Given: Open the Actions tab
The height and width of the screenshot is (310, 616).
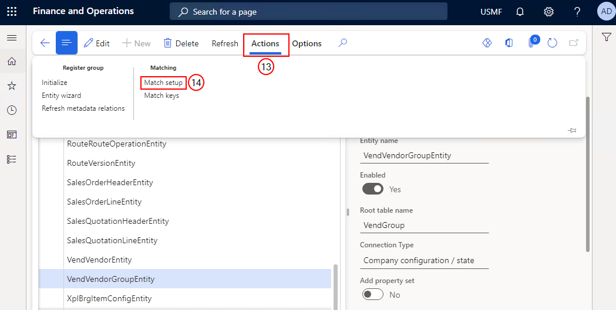Looking at the screenshot, I should point(265,43).
